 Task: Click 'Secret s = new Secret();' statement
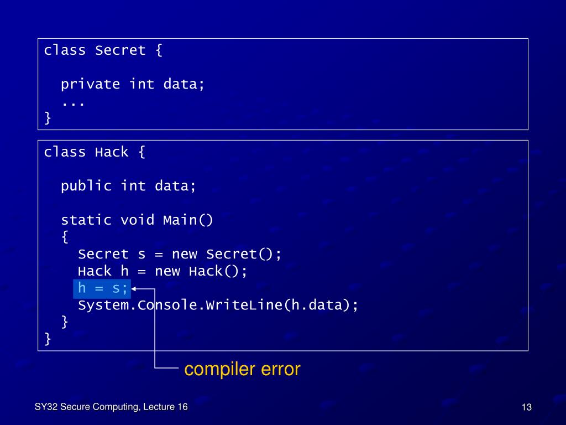click(x=180, y=254)
